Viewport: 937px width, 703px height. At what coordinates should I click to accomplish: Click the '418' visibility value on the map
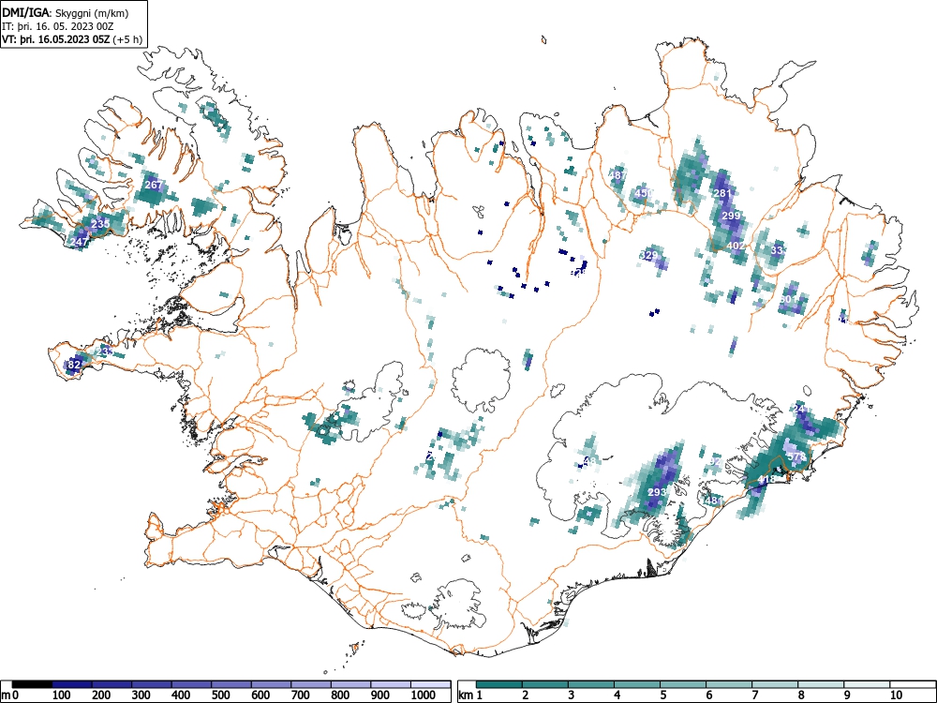point(766,479)
